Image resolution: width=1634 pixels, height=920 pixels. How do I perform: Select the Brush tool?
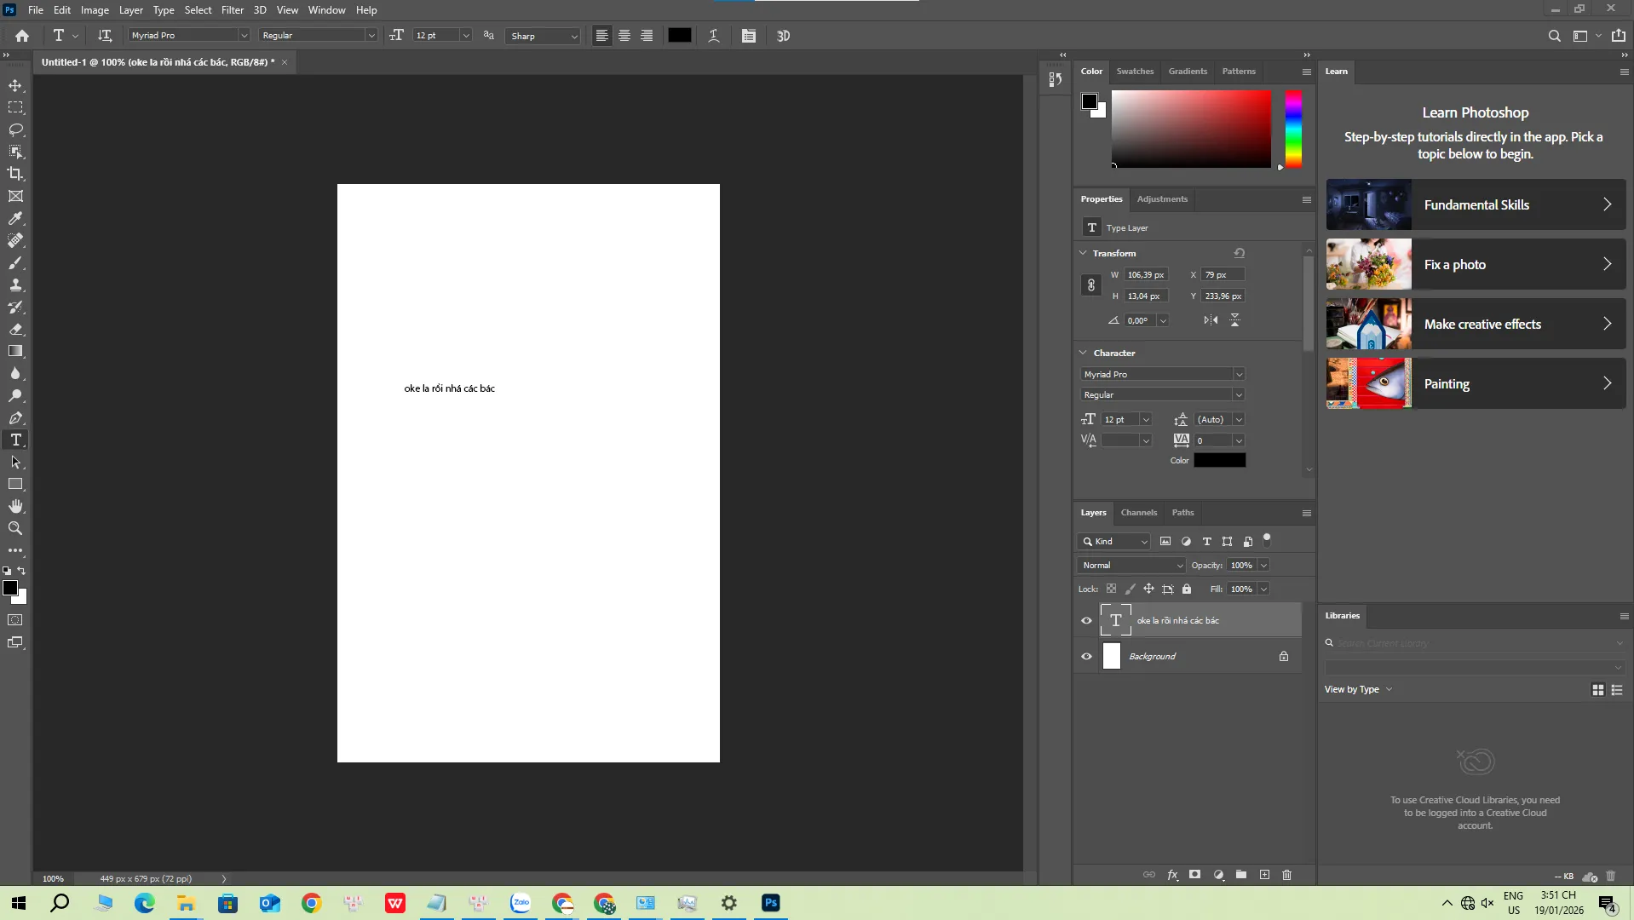(x=15, y=263)
